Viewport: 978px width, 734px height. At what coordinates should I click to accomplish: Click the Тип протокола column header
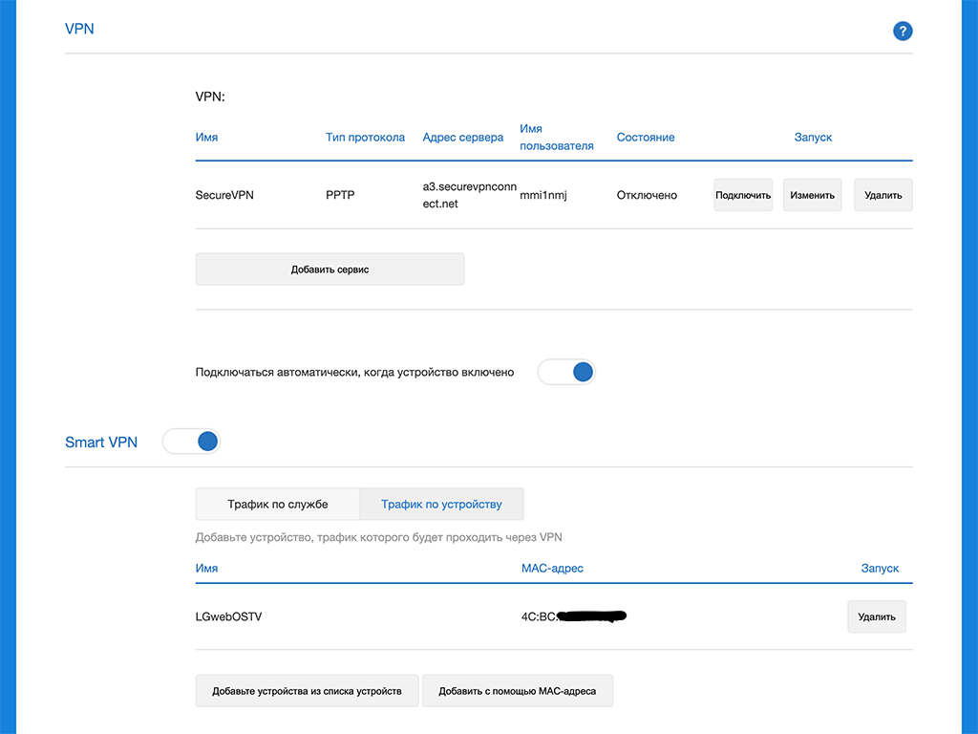pyautogui.click(x=365, y=138)
